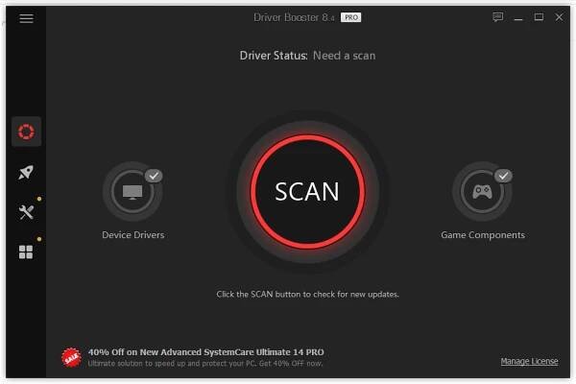Start the big red SCAN button

(x=307, y=191)
